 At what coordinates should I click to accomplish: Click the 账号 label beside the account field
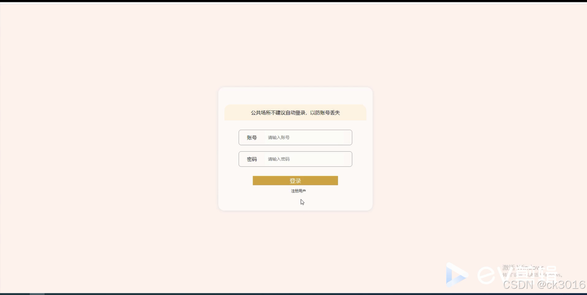pyautogui.click(x=252, y=138)
